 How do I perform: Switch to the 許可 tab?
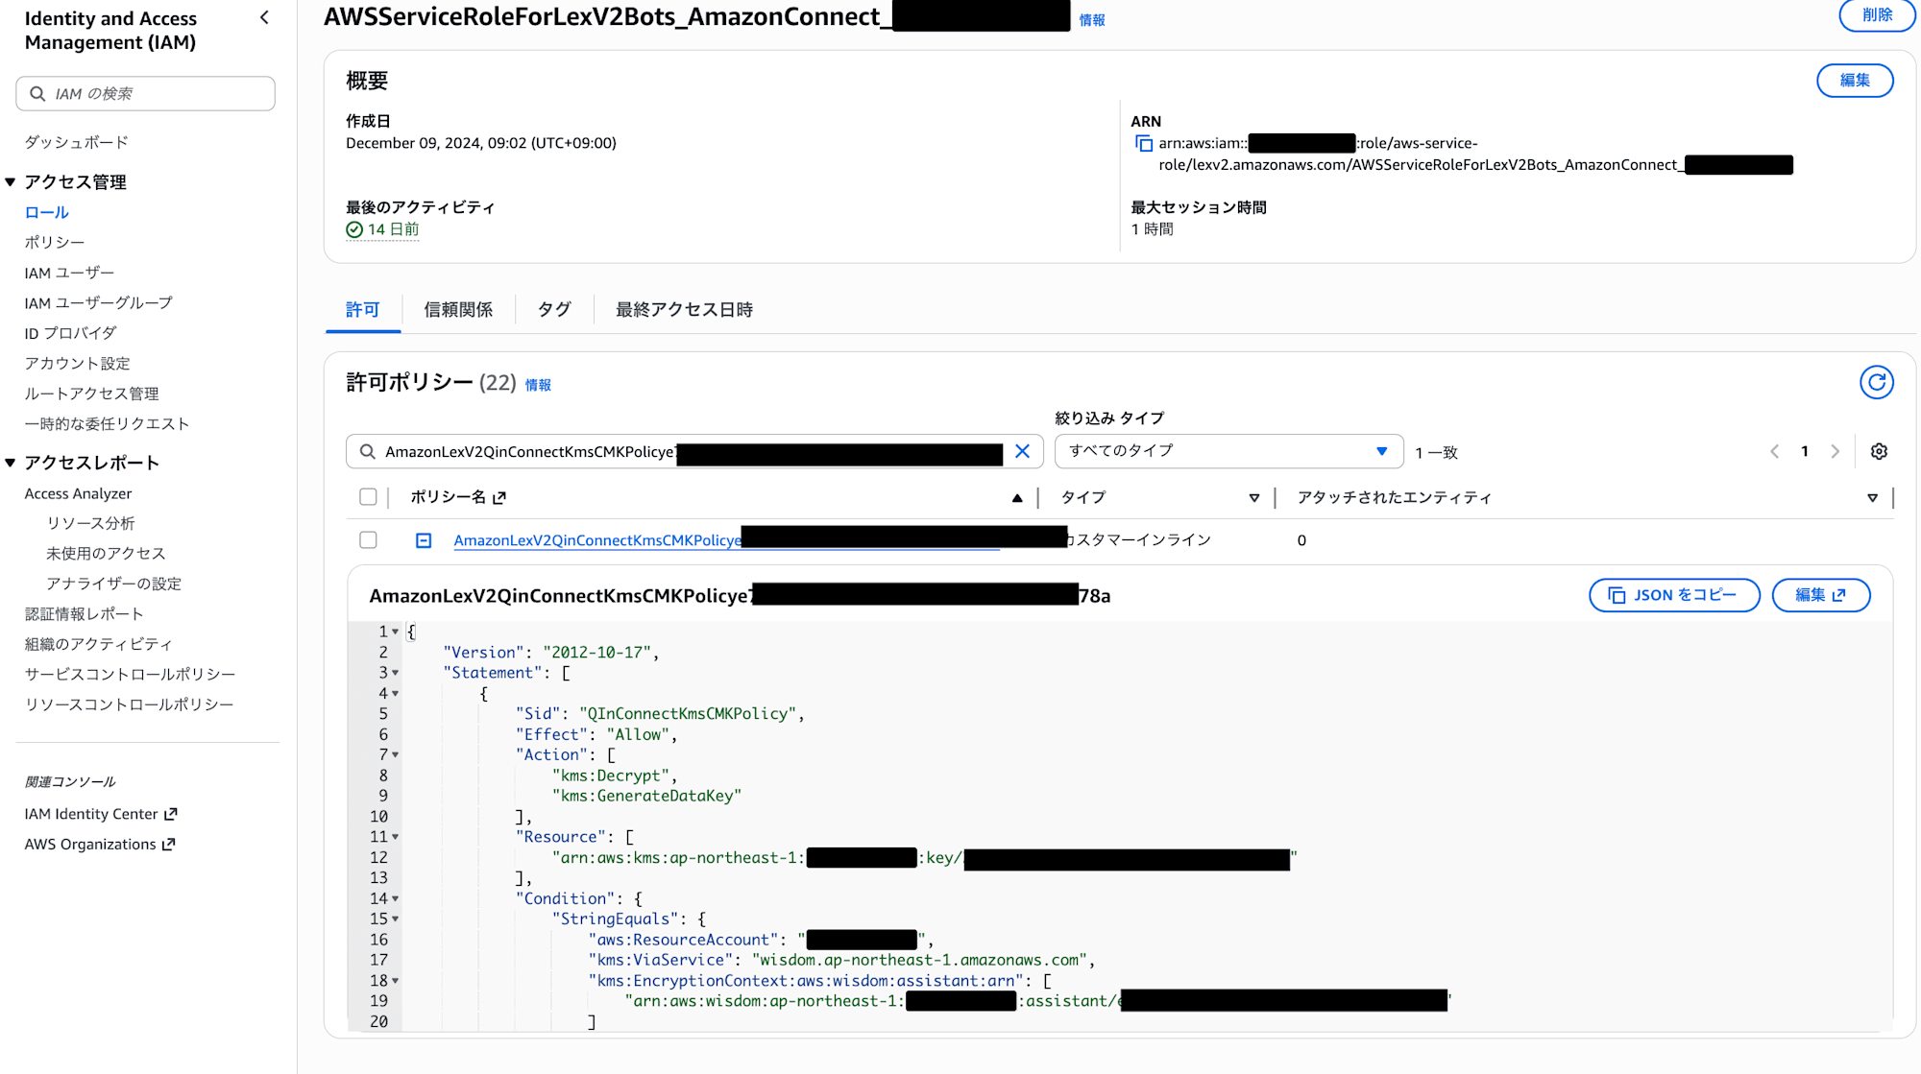coord(362,310)
